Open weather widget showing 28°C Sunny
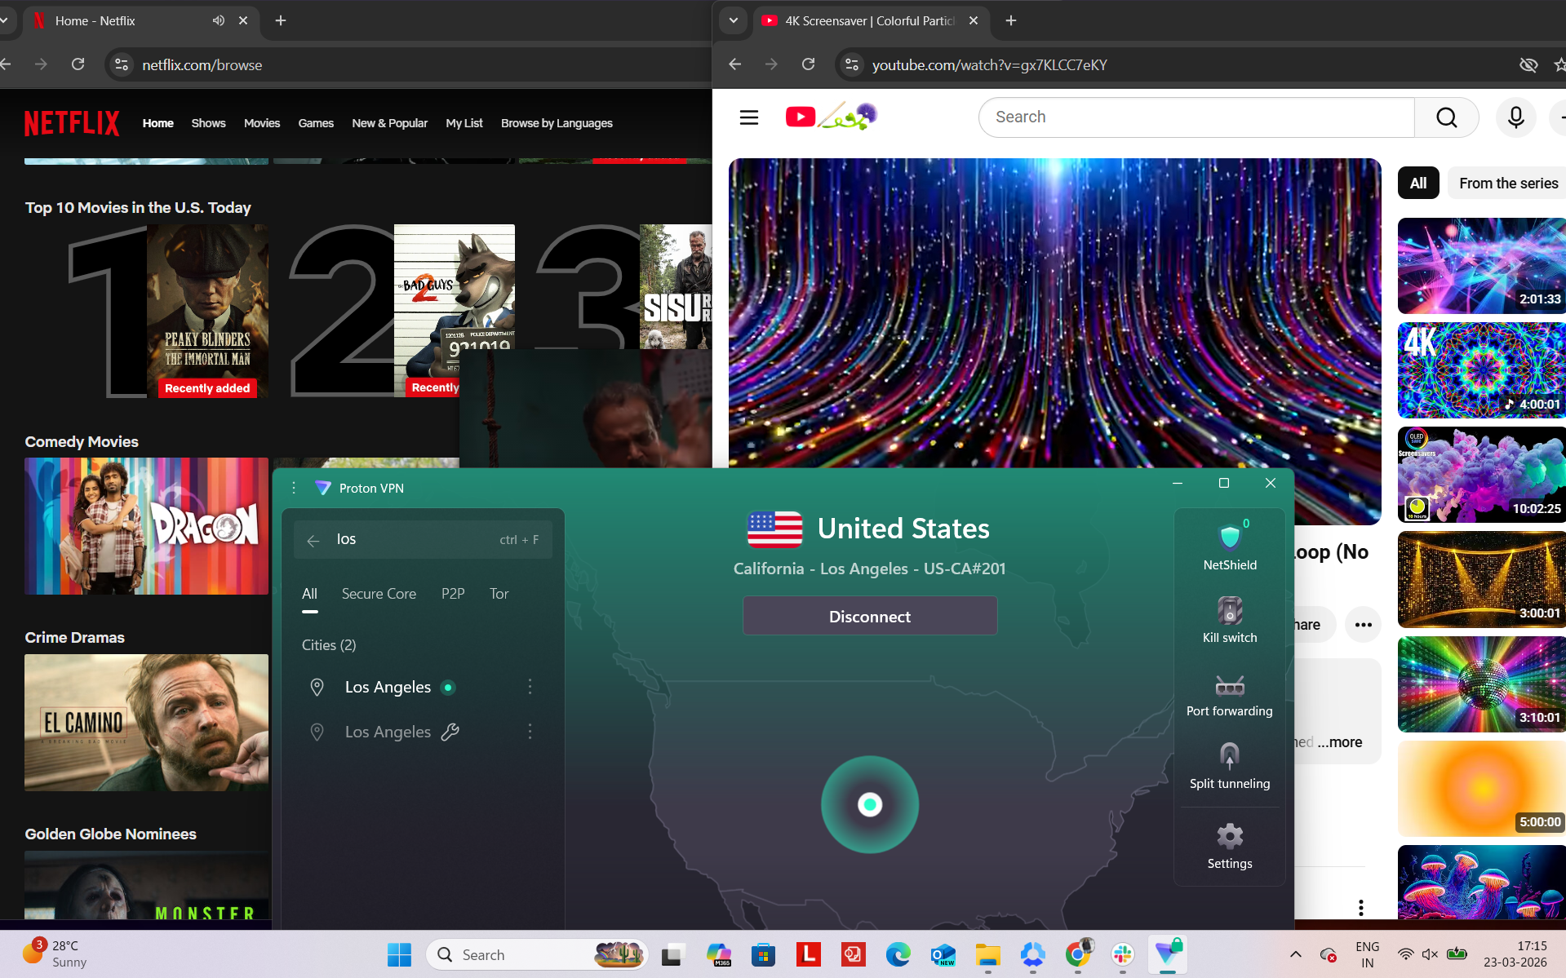This screenshot has width=1566, height=978. [x=54, y=954]
